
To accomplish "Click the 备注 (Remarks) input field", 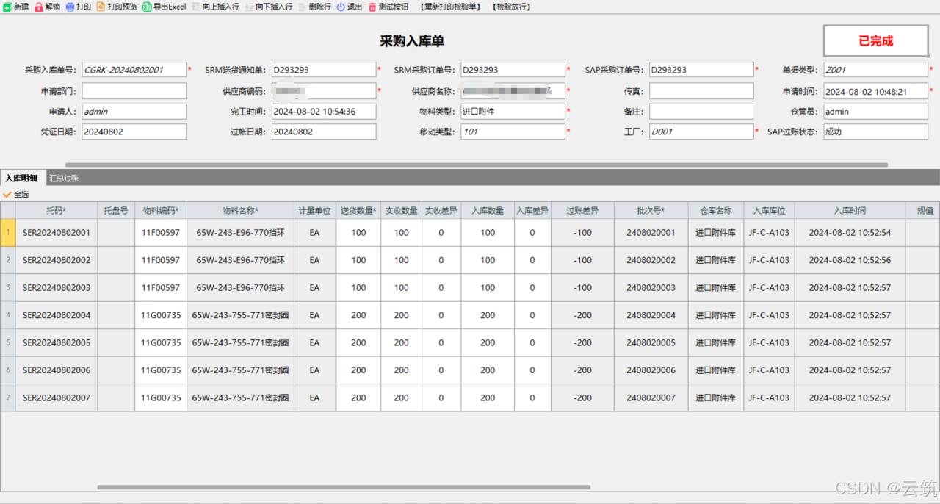I will point(701,112).
